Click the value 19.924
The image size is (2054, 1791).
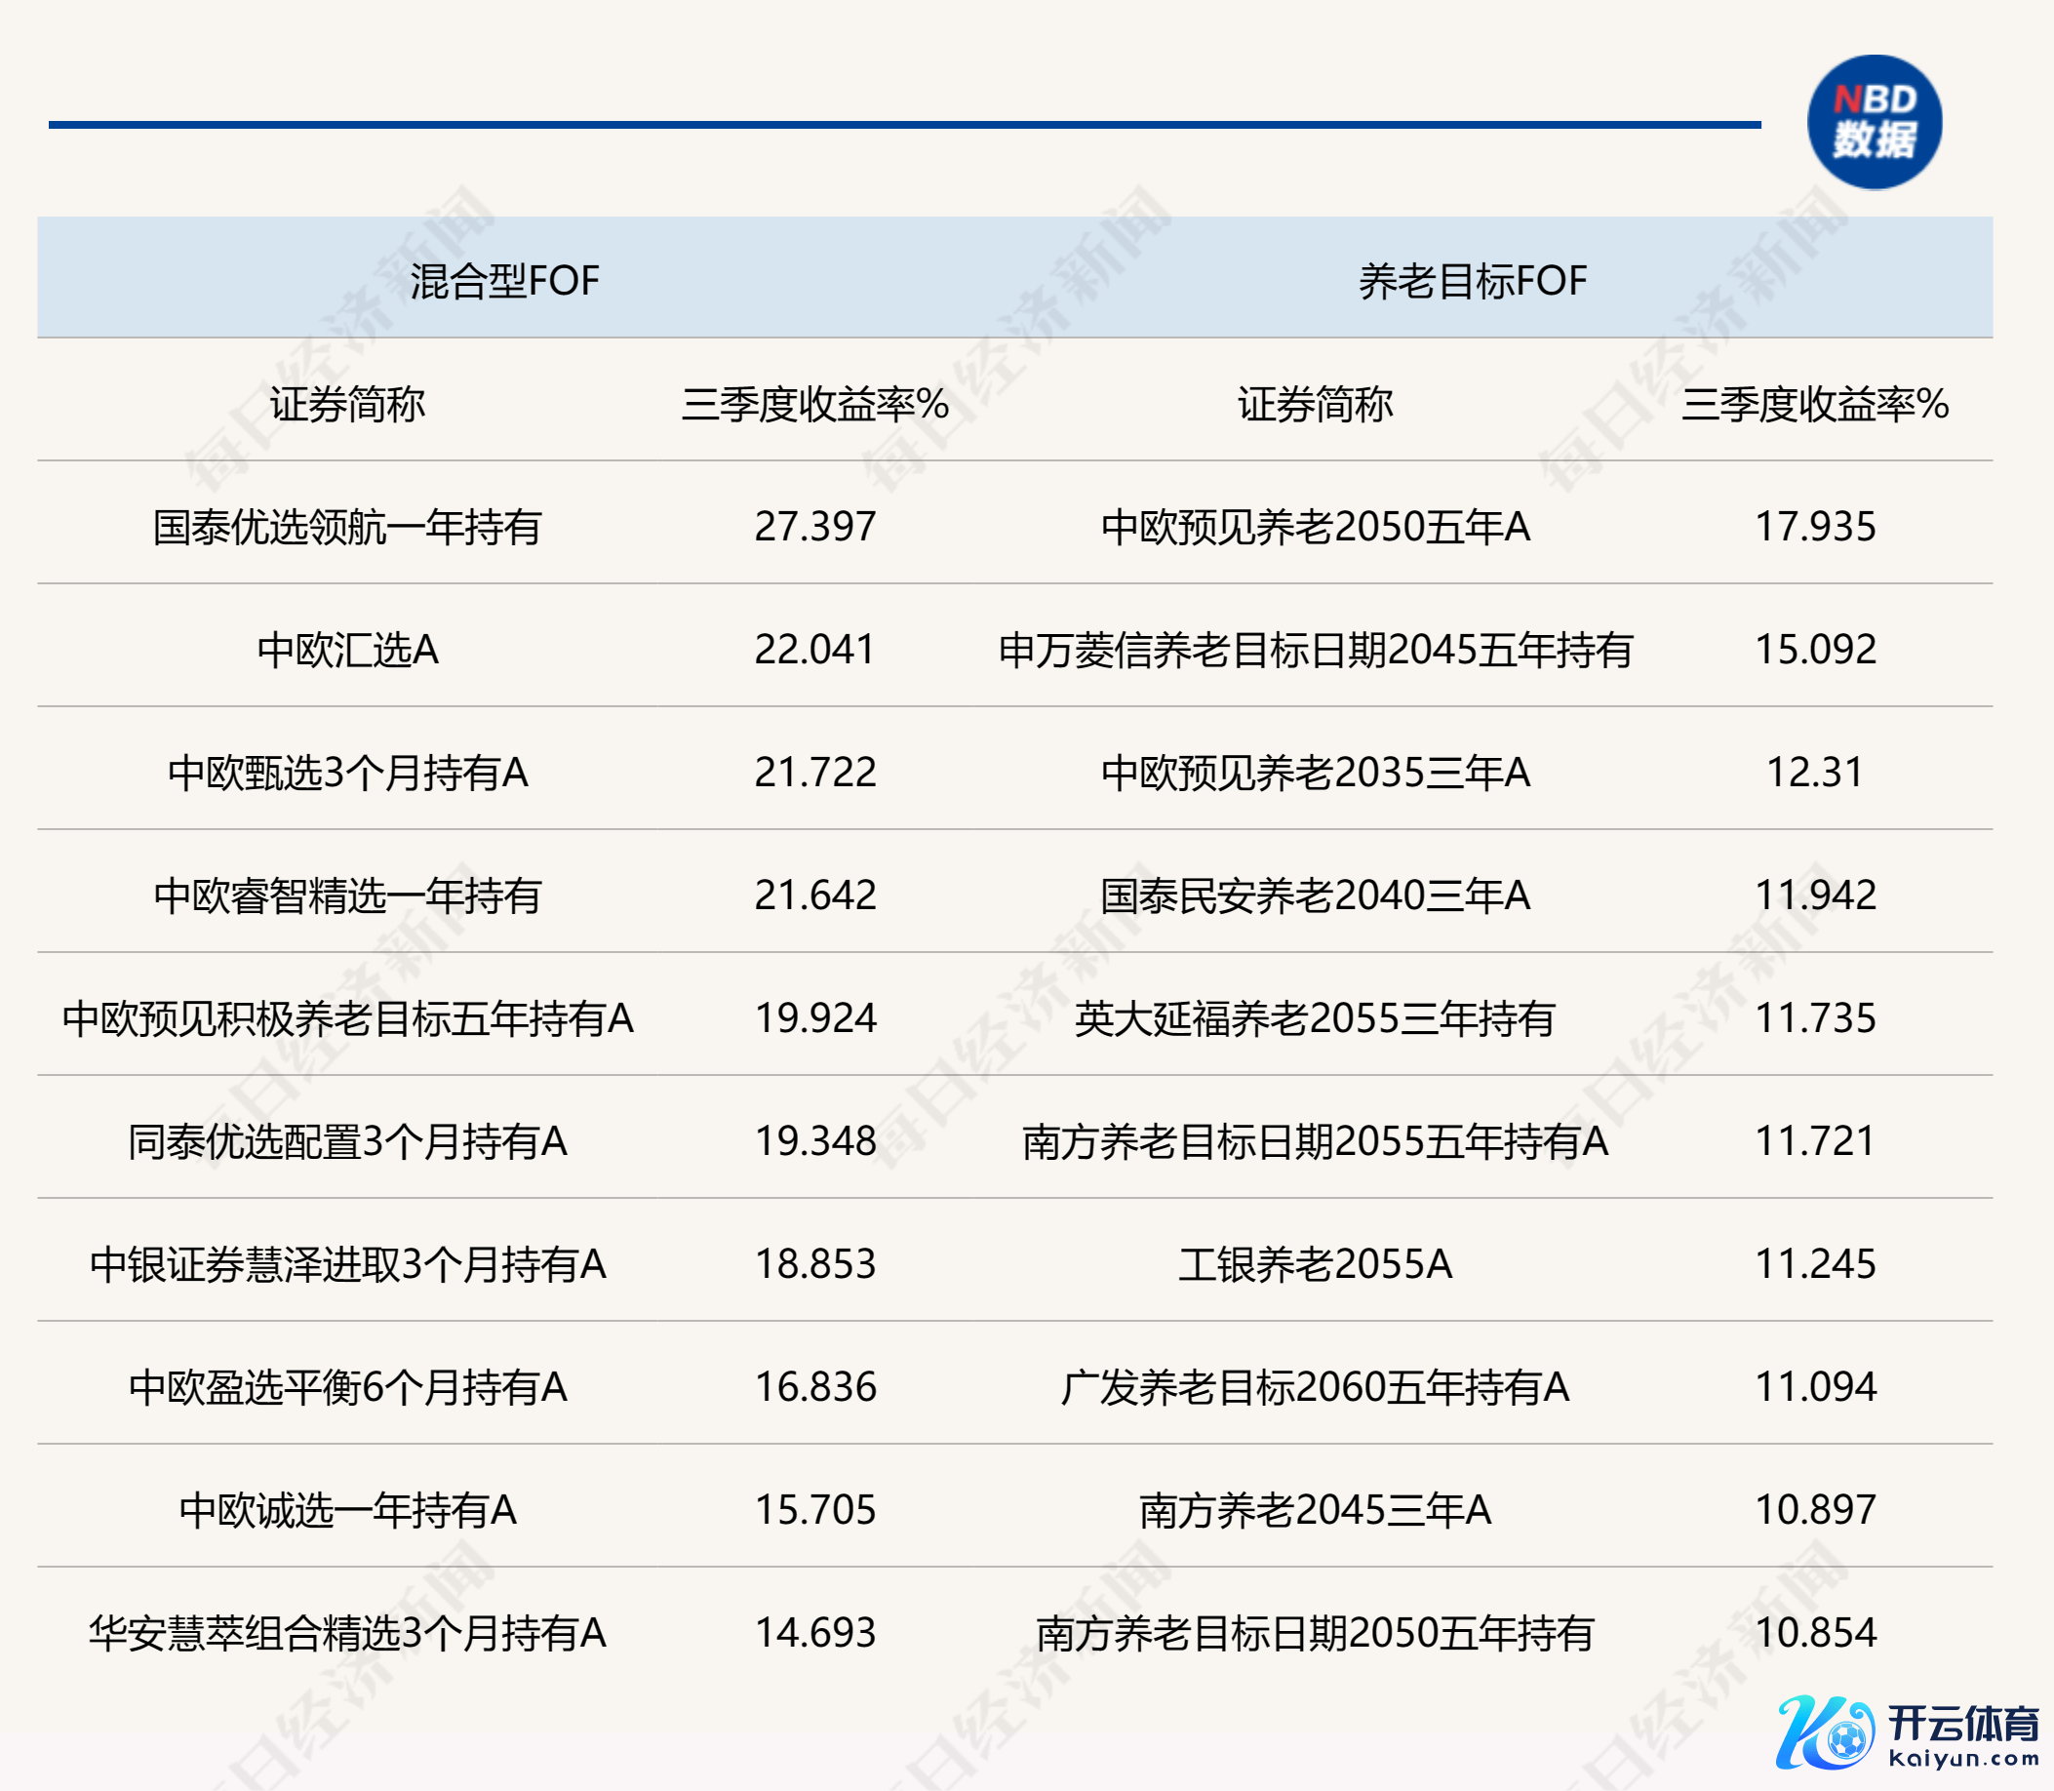click(815, 1018)
